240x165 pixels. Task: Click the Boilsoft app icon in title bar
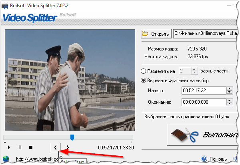5,6
